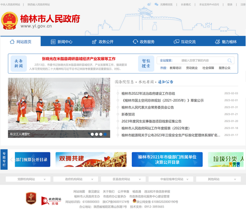Image resolution: width=246 pixels, height=211 pixels.
Task: Switch to the 国务院信息 news tab
Action: tap(124, 82)
